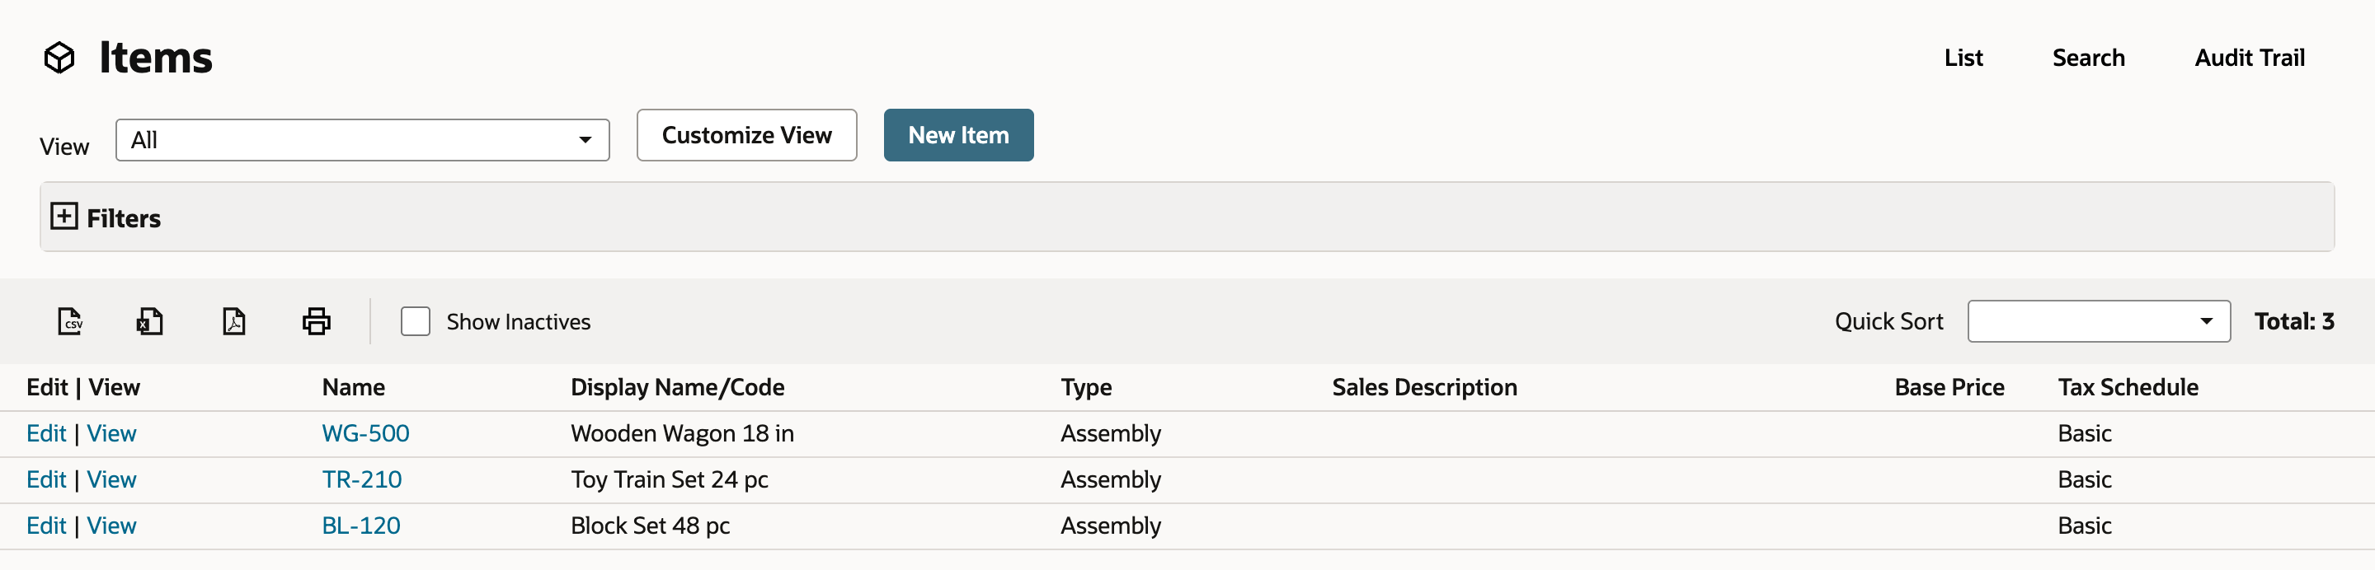Expand the Filters section
Image resolution: width=2375 pixels, height=570 pixels.
click(x=63, y=217)
